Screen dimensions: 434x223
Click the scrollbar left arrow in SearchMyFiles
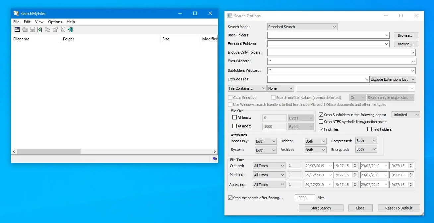point(14,152)
